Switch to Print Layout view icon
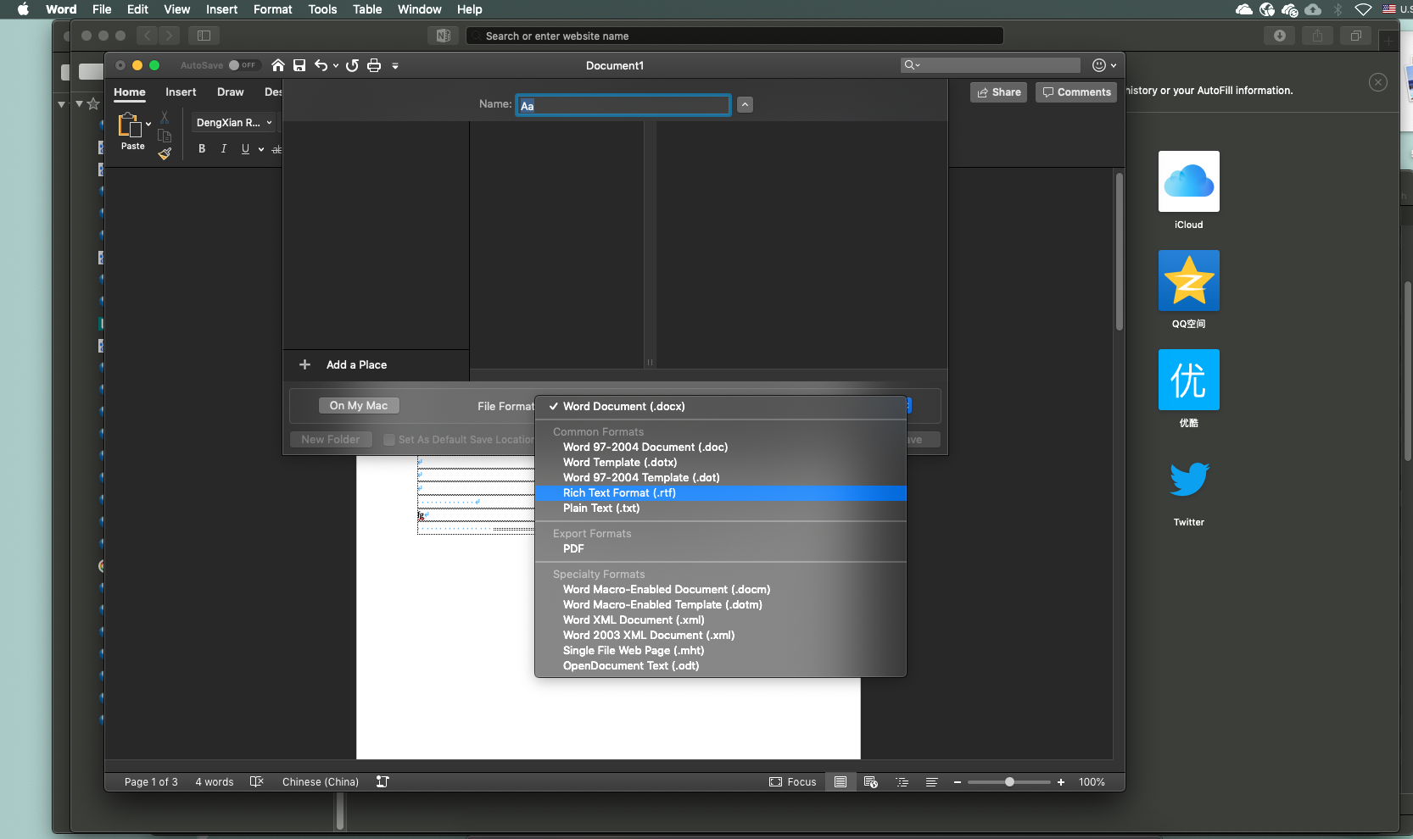Image resolution: width=1413 pixels, height=839 pixels. [840, 782]
